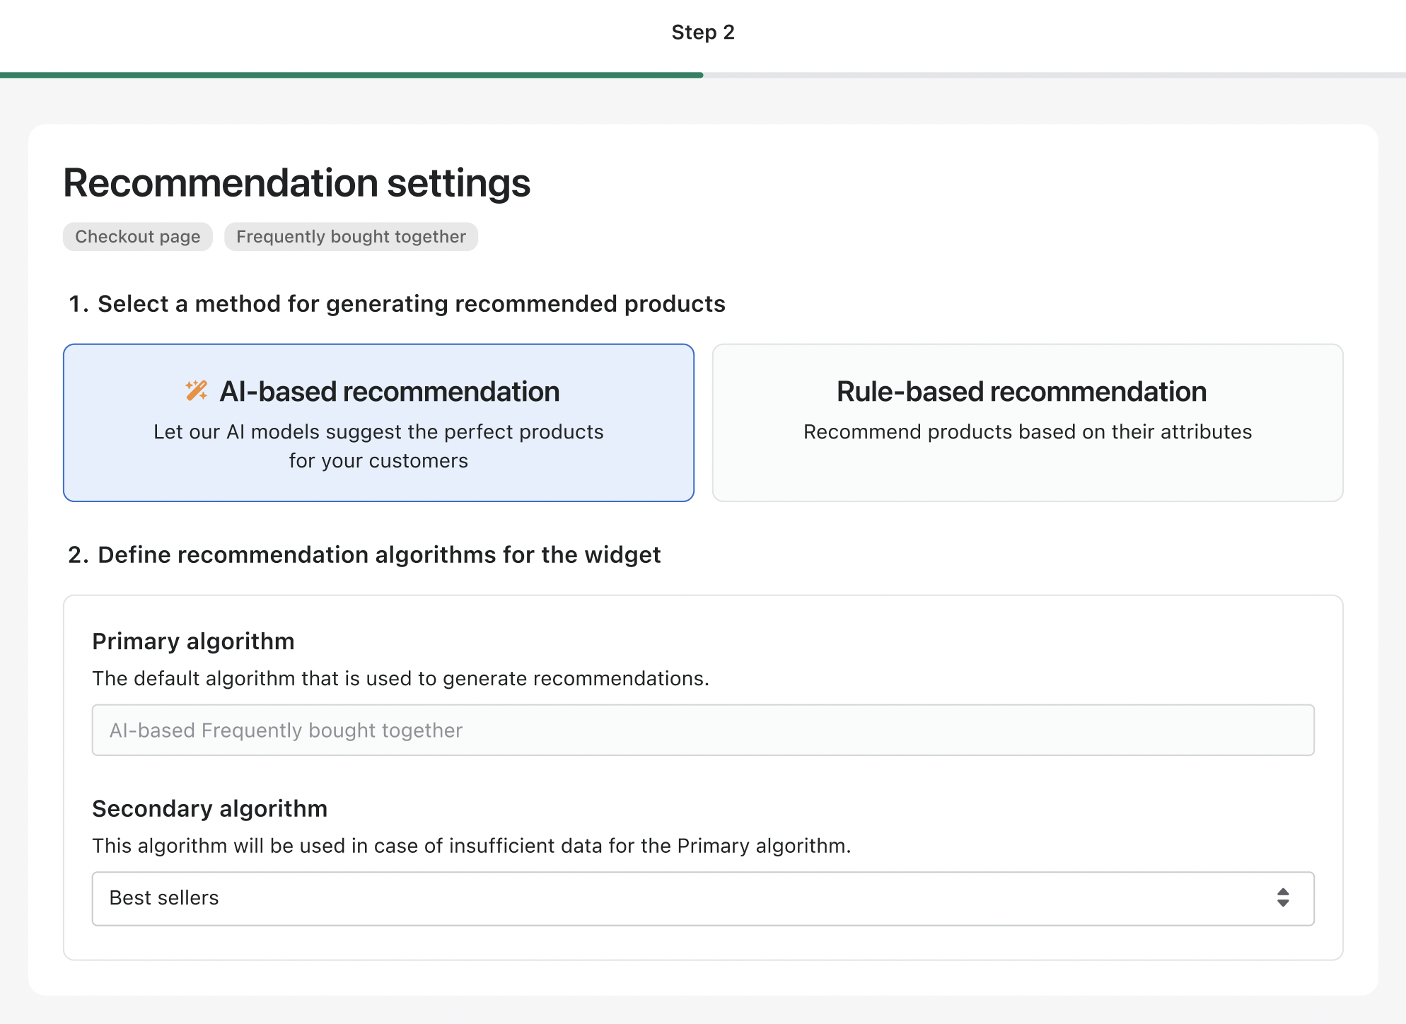The width and height of the screenshot is (1406, 1024).
Task: Click the up-down chevron in Best sellers dropdown
Action: click(1284, 898)
